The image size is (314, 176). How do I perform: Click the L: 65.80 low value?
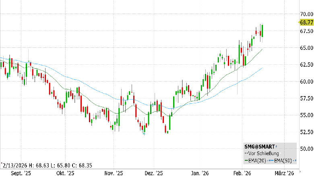coord(60,166)
